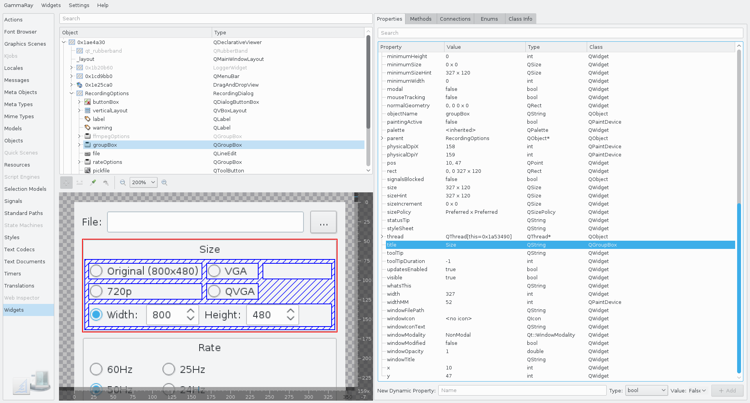Click the buttonBox dialog icon in tree
The height and width of the screenshot is (403, 750).
87,102
